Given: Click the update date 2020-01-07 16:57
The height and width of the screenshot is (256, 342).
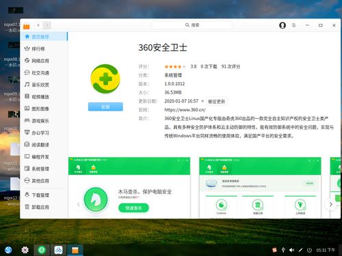Looking at the screenshot, I should (181, 101).
